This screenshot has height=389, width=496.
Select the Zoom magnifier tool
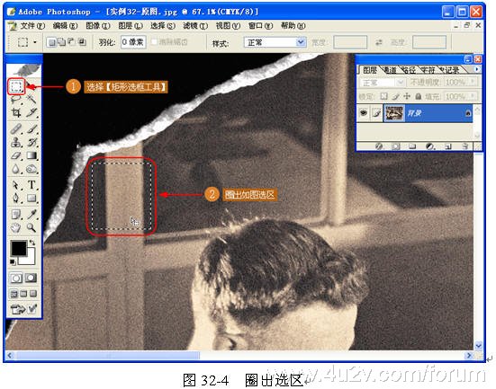tap(32, 227)
